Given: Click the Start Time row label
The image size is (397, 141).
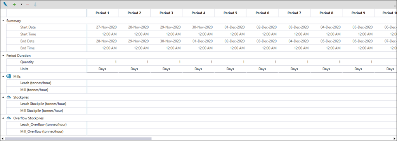Looking at the screenshot, I should point(28,34).
